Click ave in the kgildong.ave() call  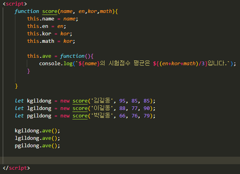pyautogui.click(x=47, y=131)
